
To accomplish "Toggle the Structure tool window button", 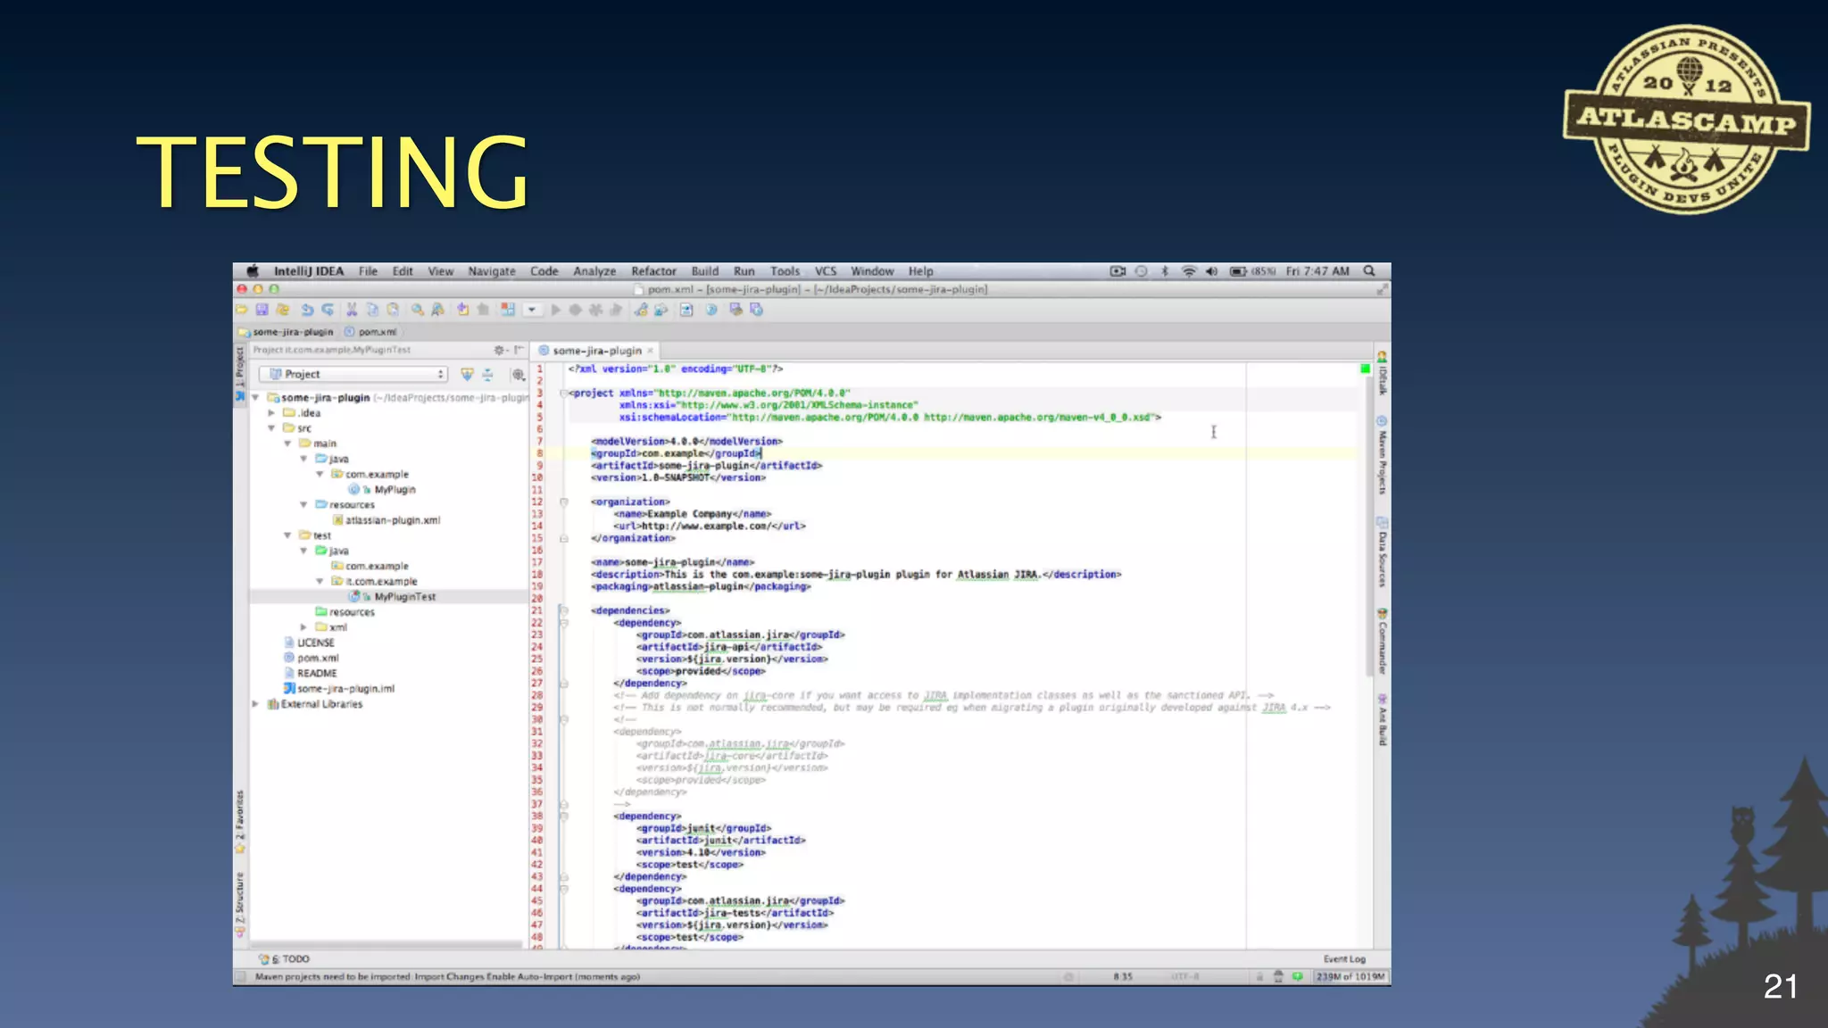I will click(239, 901).
